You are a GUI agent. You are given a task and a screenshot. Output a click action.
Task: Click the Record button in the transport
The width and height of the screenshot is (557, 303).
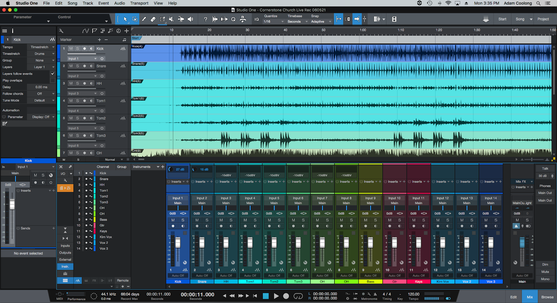click(286, 296)
